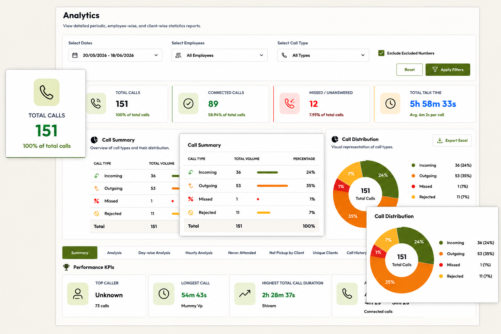Click the Outgoing arrow icon in the popup Call Summary
Screen dimensions: 501x334
point(191,186)
